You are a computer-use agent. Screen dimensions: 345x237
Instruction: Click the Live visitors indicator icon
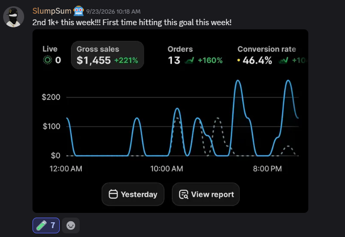point(47,60)
